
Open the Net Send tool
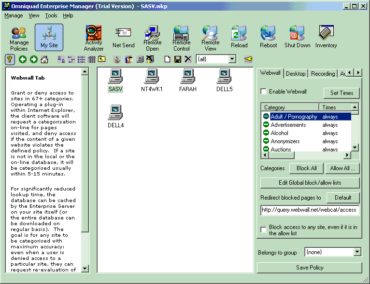tap(123, 38)
